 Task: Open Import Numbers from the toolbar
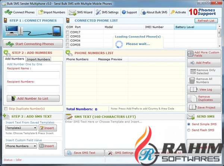(52, 12)
